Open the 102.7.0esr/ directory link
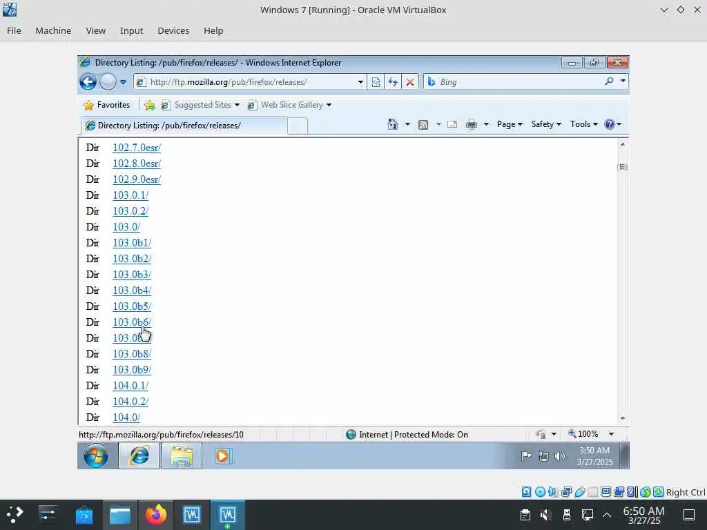The height and width of the screenshot is (530, 707). (x=137, y=148)
